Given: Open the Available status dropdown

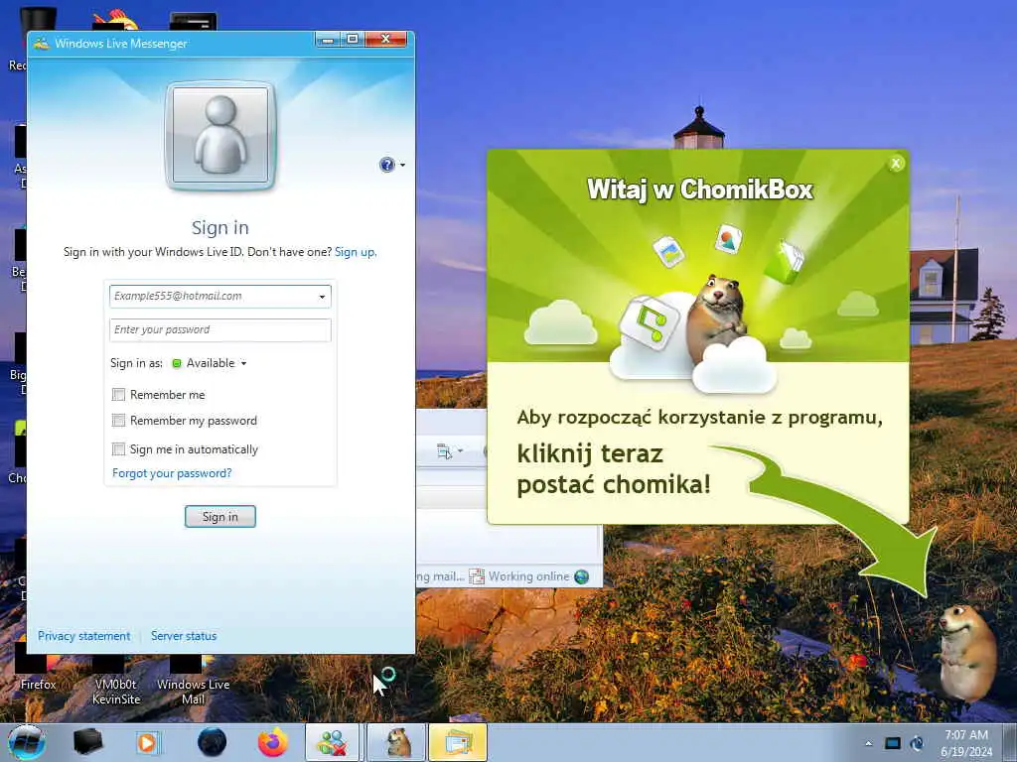Looking at the screenshot, I should (210, 363).
